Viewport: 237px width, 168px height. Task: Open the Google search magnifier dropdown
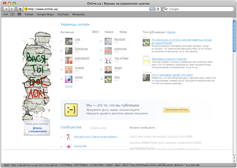[x=166, y=9]
